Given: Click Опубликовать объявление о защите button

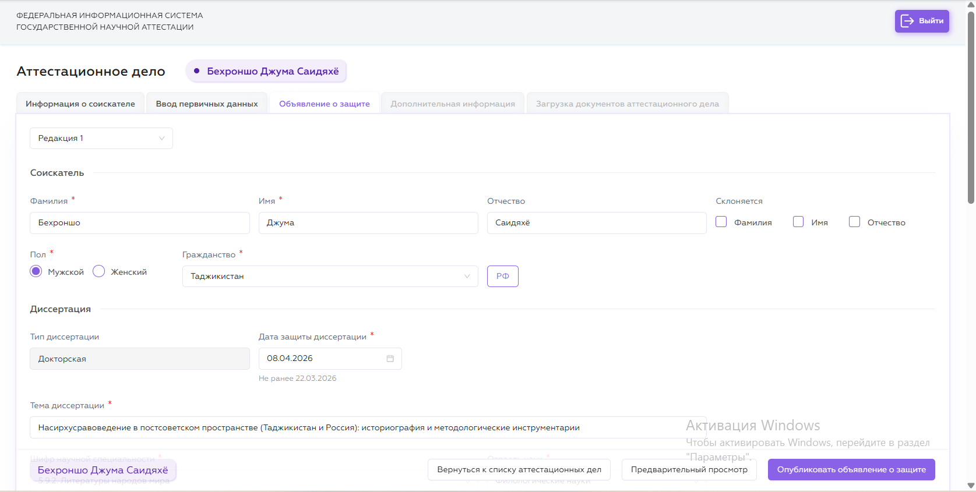Looking at the screenshot, I should (x=851, y=469).
